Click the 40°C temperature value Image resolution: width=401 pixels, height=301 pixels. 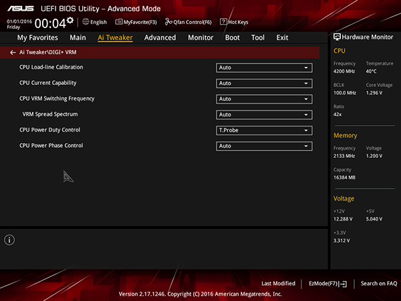pyautogui.click(x=371, y=72)
